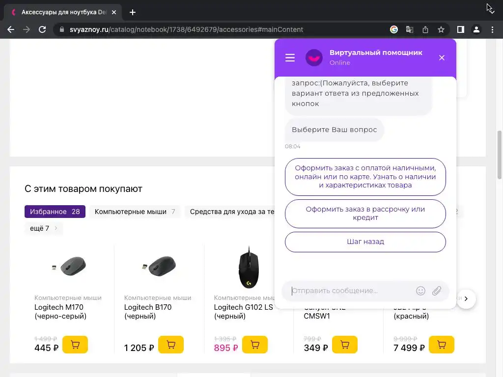
Task: Add the 7 499 ₽ item to cart
Action: [441, 345]
